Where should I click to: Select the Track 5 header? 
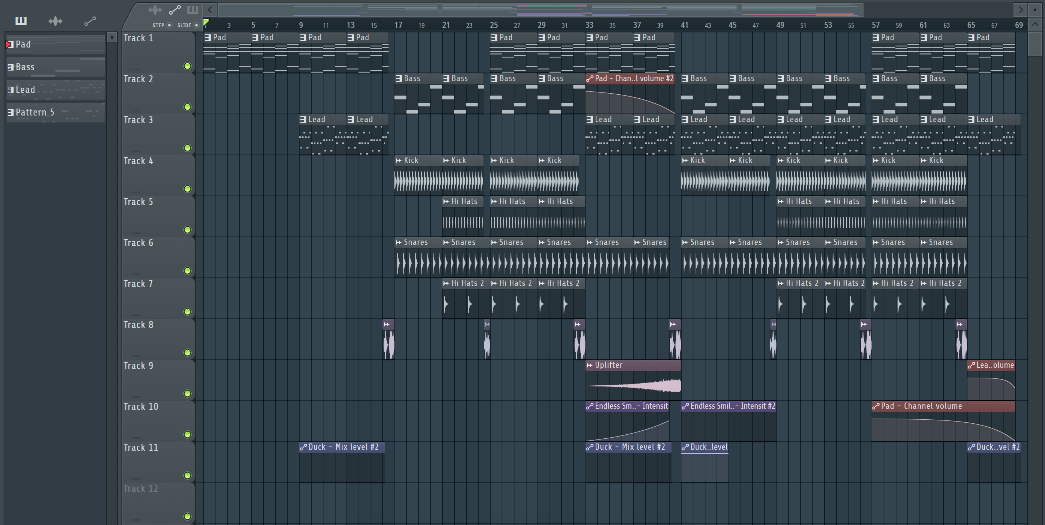pos(159,216)
